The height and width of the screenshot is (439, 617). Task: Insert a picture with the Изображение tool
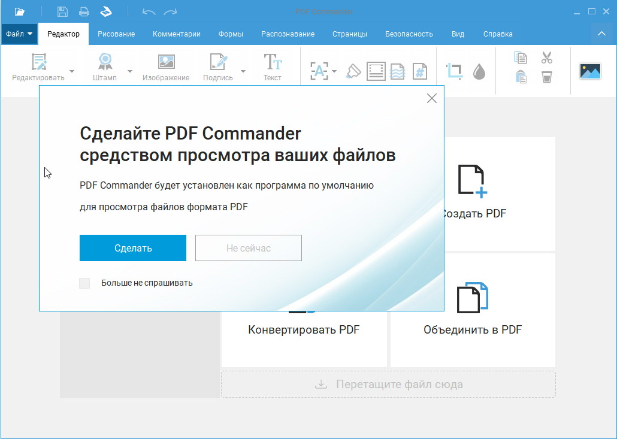click(166, 67)
